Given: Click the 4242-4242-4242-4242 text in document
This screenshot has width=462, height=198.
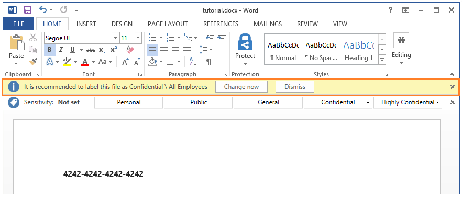Looking at the screenshot, I should (103, 173).
